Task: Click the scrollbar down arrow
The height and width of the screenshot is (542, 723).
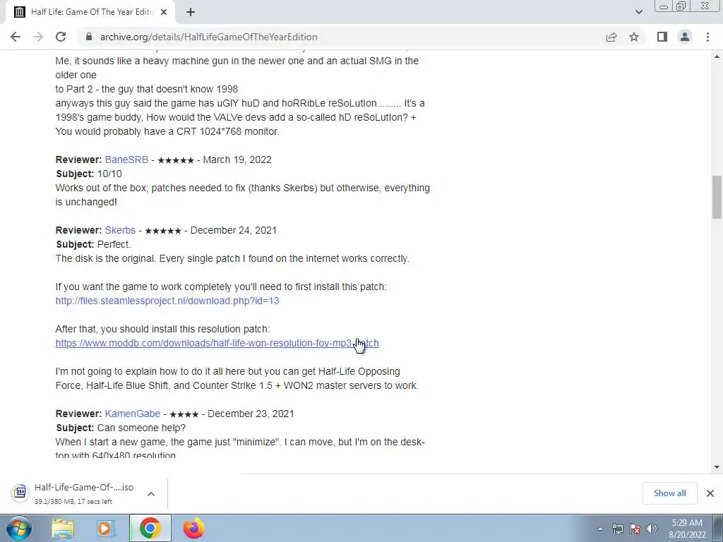Action: point(717,467)
